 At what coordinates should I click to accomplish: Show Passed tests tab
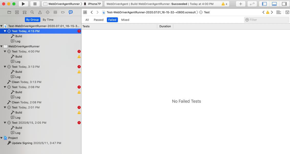(x=99, y=20)
